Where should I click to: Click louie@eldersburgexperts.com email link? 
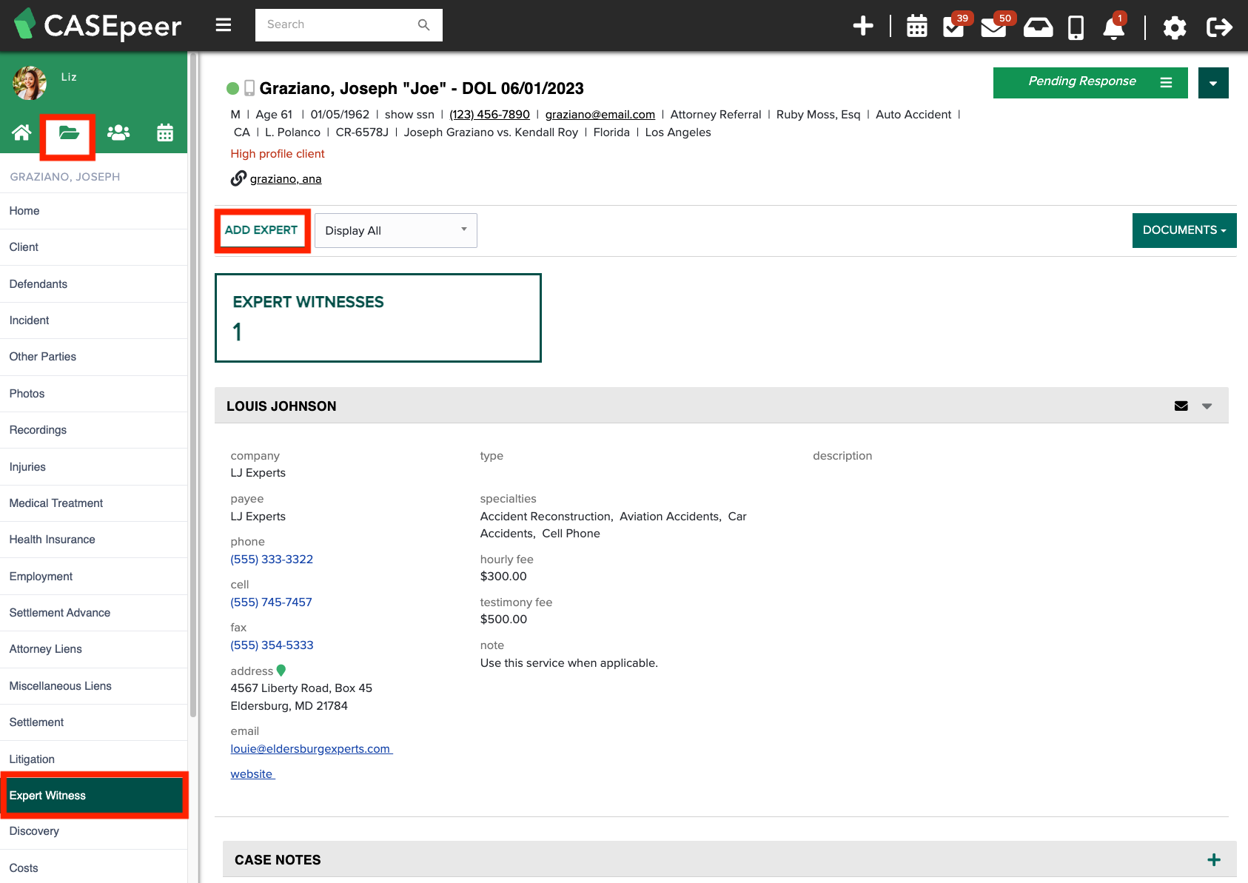[x=311, y=749]
